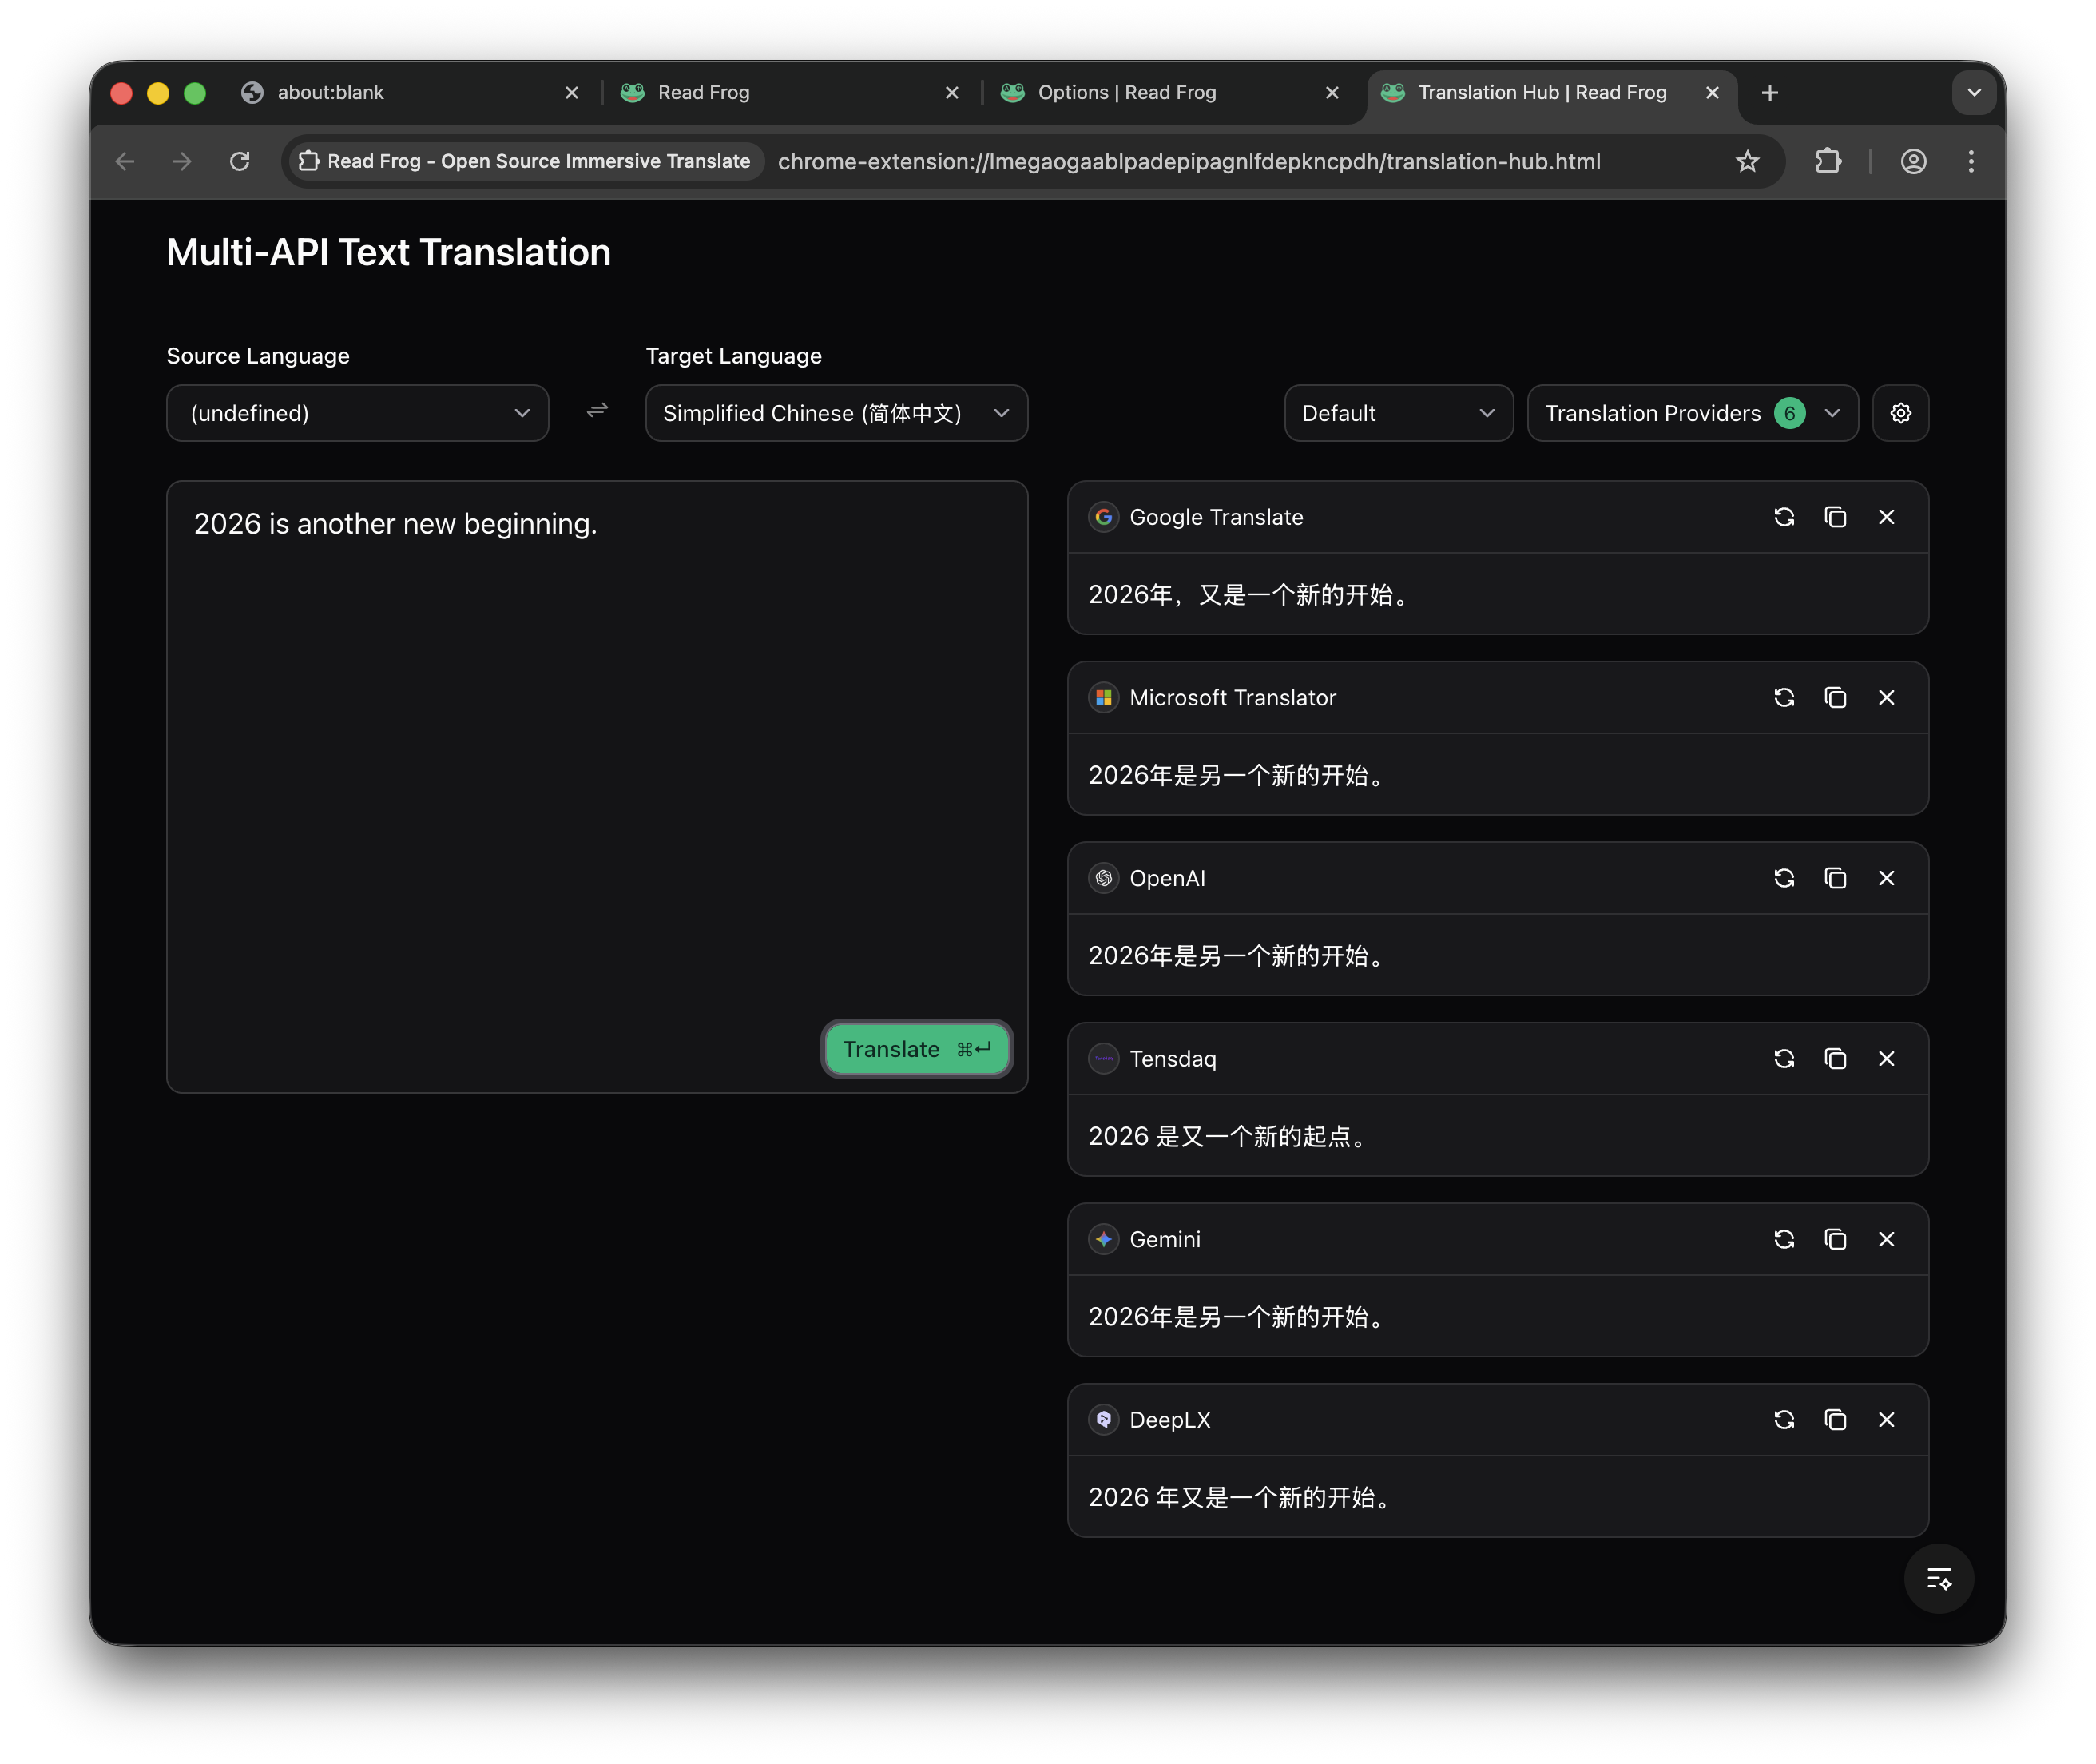
Task: Copy the DeepLX translation output
Action: (1835, 1420)
